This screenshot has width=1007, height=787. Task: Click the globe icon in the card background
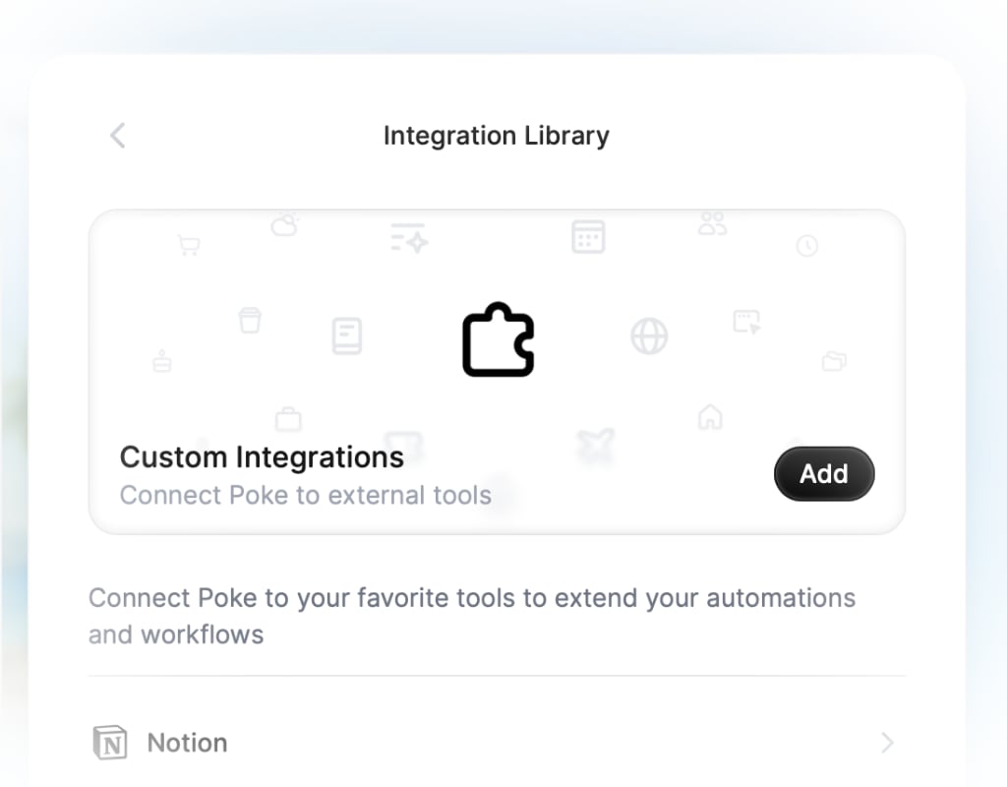649,335
